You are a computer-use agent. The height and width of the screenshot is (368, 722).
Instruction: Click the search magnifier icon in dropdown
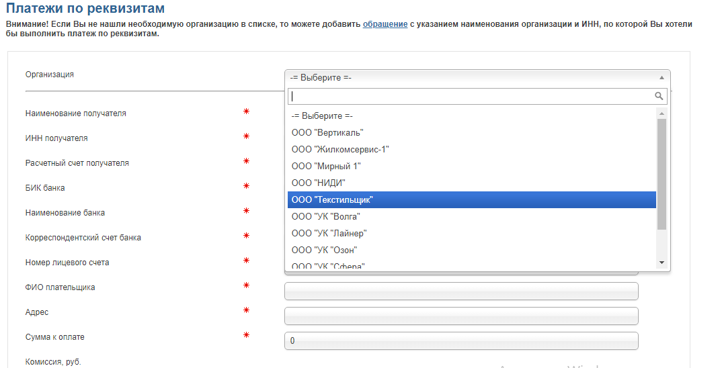[659, 96]
